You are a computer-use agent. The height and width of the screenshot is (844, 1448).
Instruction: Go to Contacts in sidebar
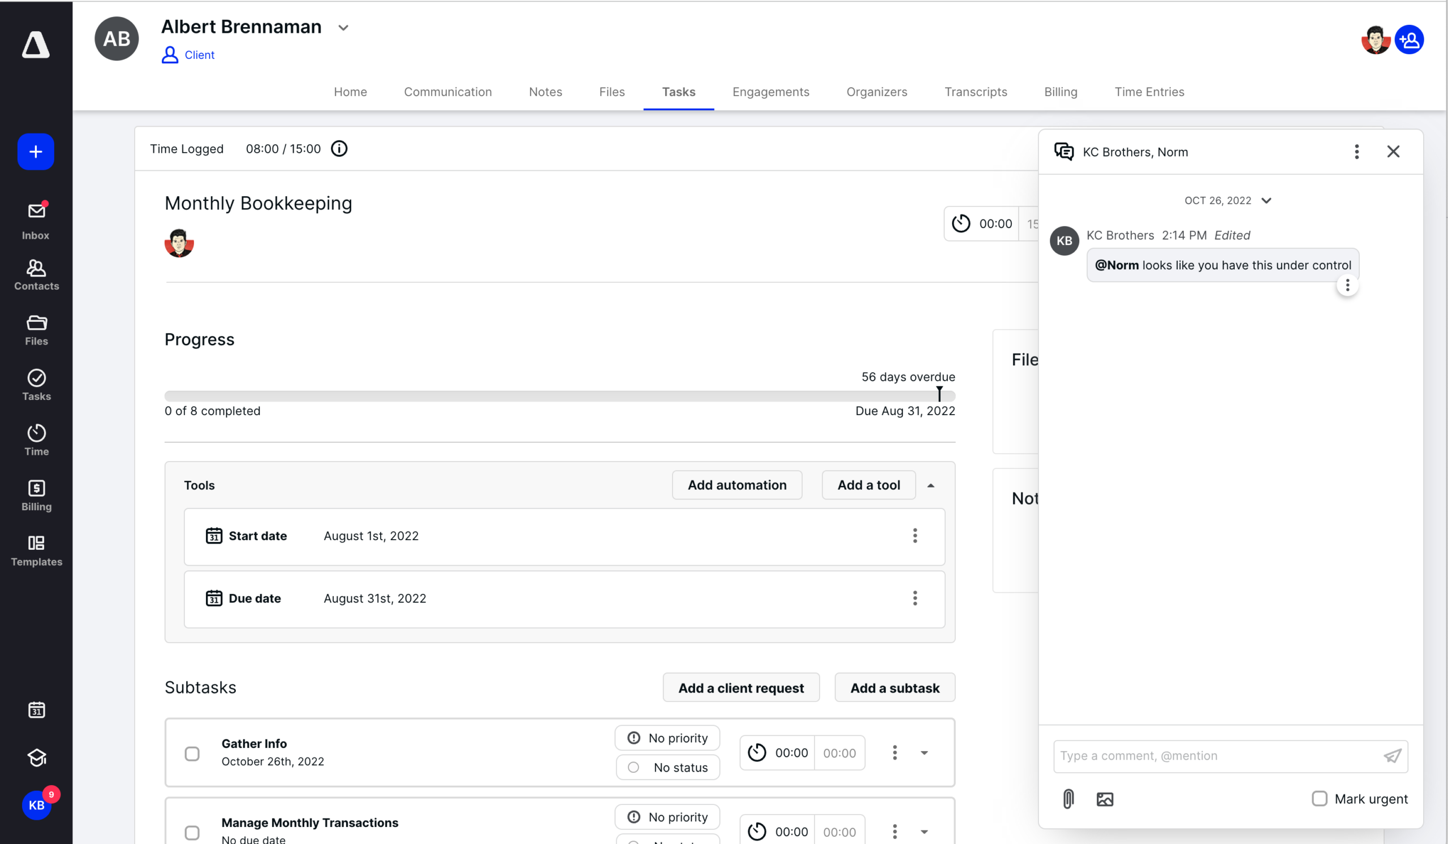pos(36,274)
